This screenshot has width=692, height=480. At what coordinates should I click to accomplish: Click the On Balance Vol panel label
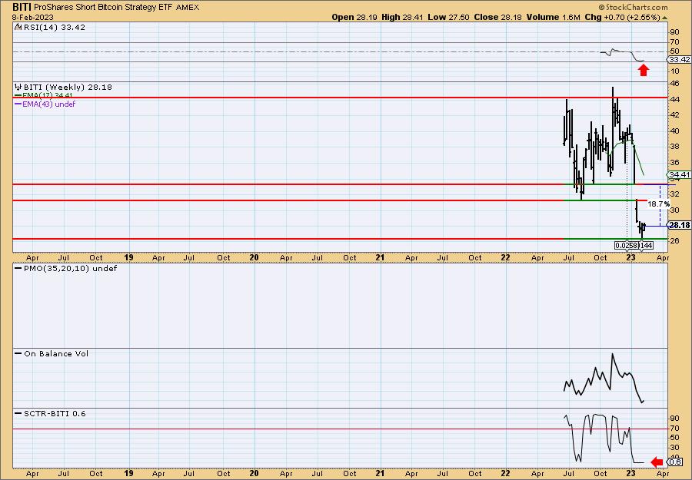pos(52,353)
